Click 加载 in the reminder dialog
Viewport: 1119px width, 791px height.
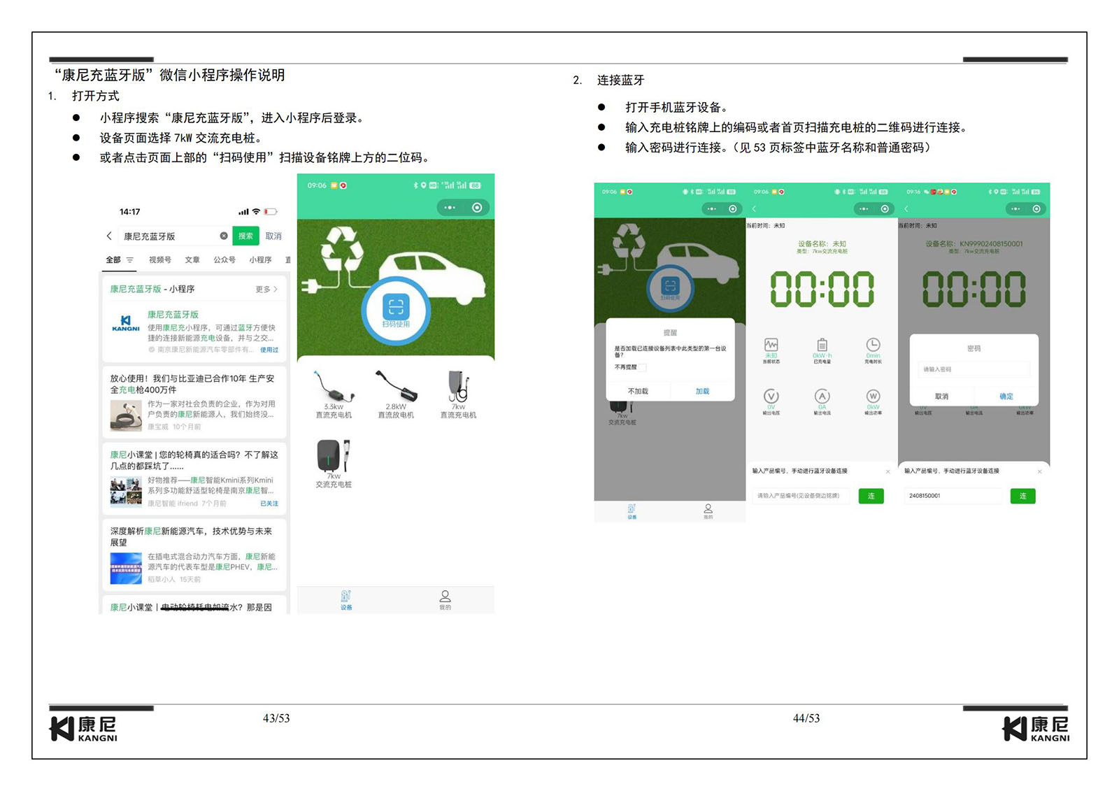(x=702, y=392)
